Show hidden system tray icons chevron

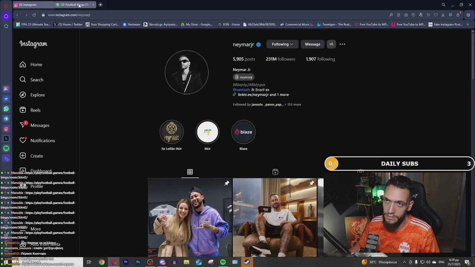click(x=404, y=262)
